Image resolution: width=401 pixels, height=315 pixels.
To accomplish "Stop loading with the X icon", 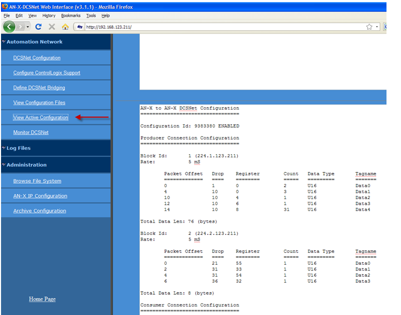I will pos(52,26).
